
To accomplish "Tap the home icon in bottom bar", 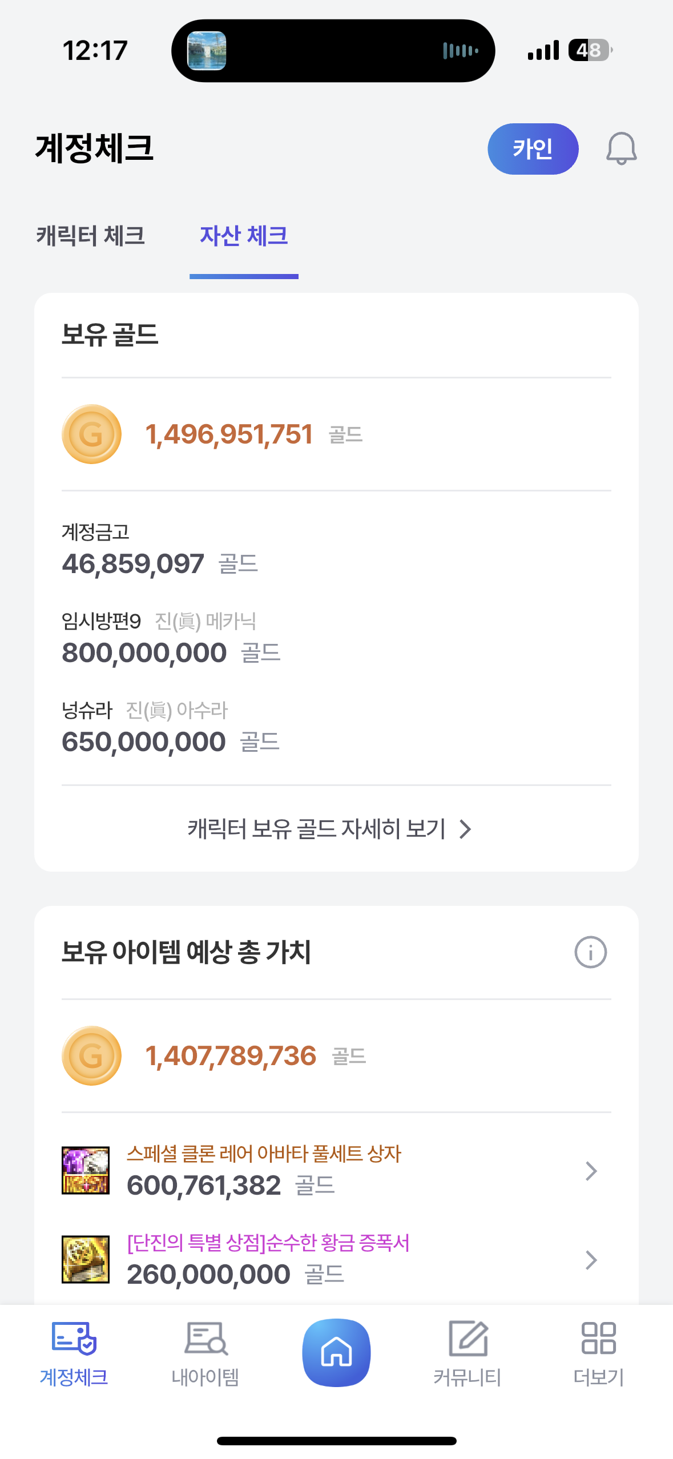I will click(x=336, y=1352).
